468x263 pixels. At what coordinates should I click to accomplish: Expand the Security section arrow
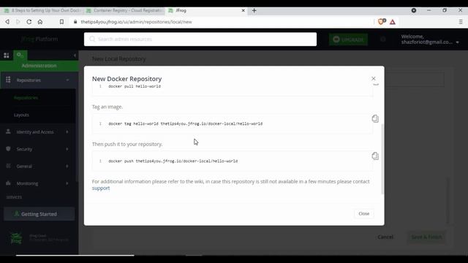[x=67, y=149]
